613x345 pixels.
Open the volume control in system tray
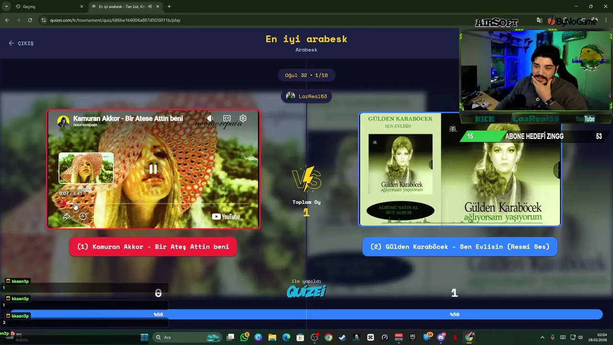(580, 337)
